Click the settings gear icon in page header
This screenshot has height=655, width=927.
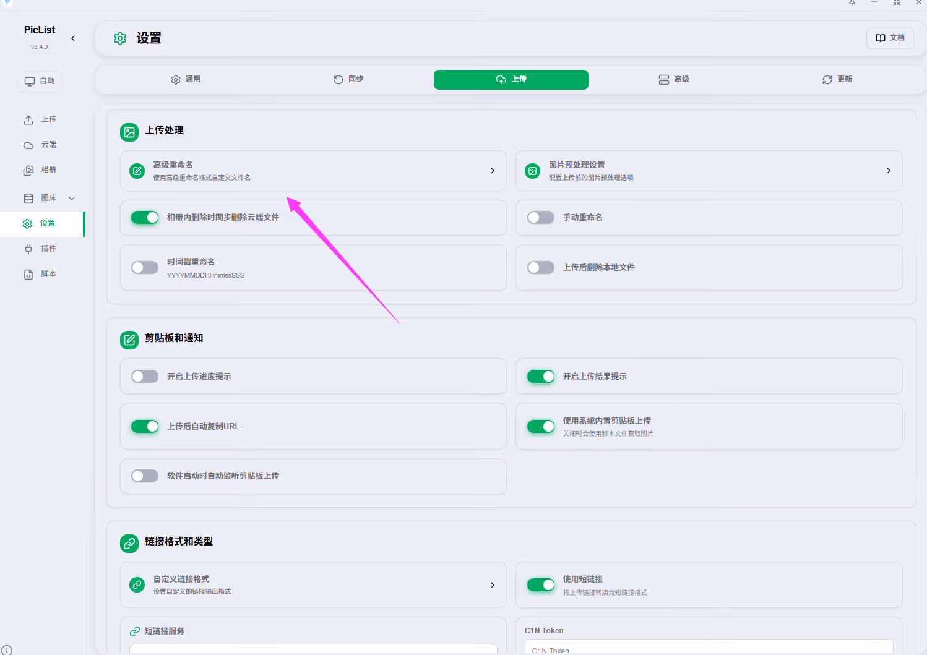click(120, 38)
